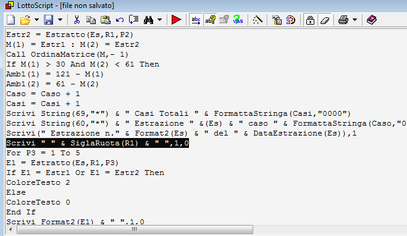The image size is (407, 236).
Task: Click the horizontal scrollbar thumb
Action: tap(135, 229)
